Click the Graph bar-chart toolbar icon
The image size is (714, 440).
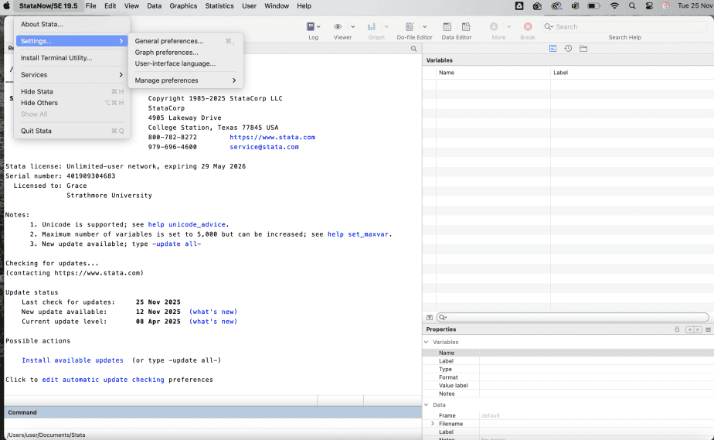point(372,27)
